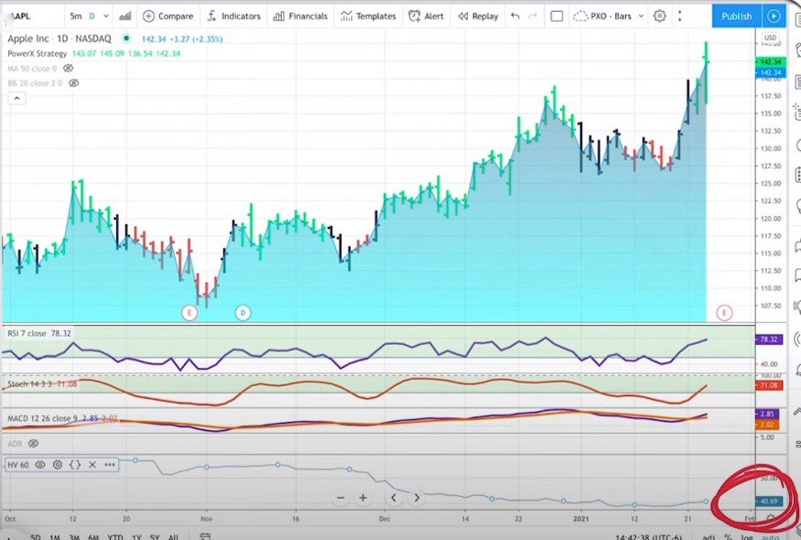This screenshot has height=540, width=801.
Task: Select the RSI 7 close legend label
Action: [x=27, y=333]
